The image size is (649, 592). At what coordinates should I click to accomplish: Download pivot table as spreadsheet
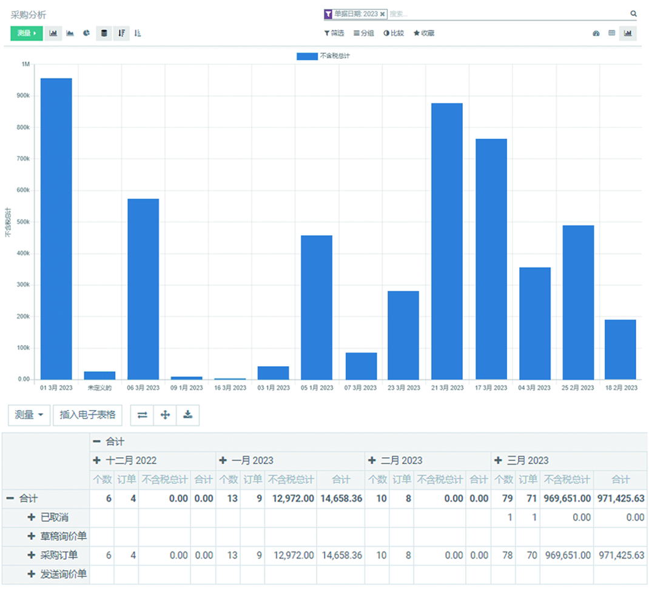coord(188,415)
